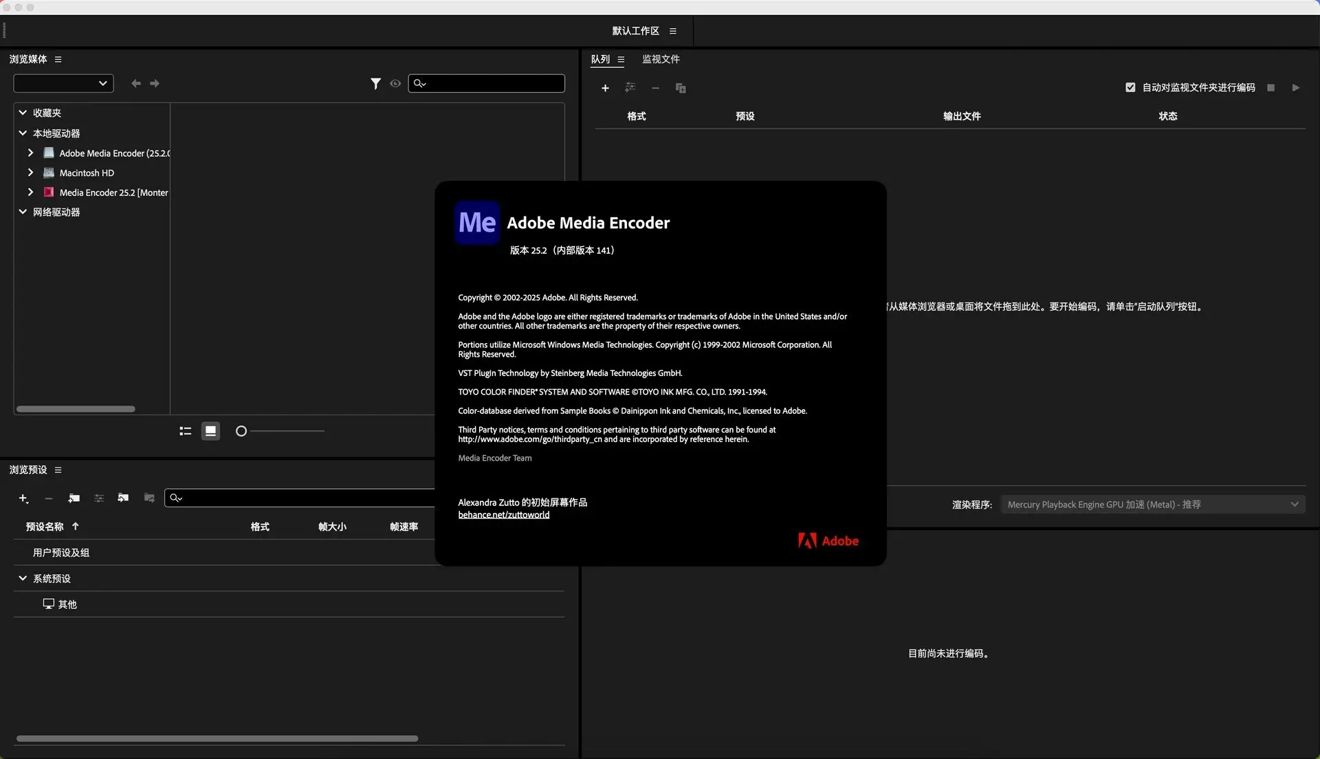The width and height of the screenshot is (1320, 759).
Task: Click the media browser search field
Action: [486, 83]
